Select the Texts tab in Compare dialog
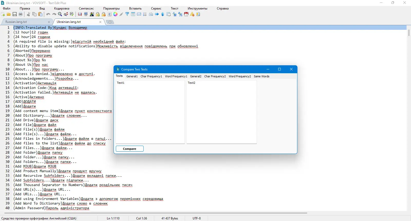The height and width of the screenshot is (221, 411). pyautogui.click(x=119, y=76)
